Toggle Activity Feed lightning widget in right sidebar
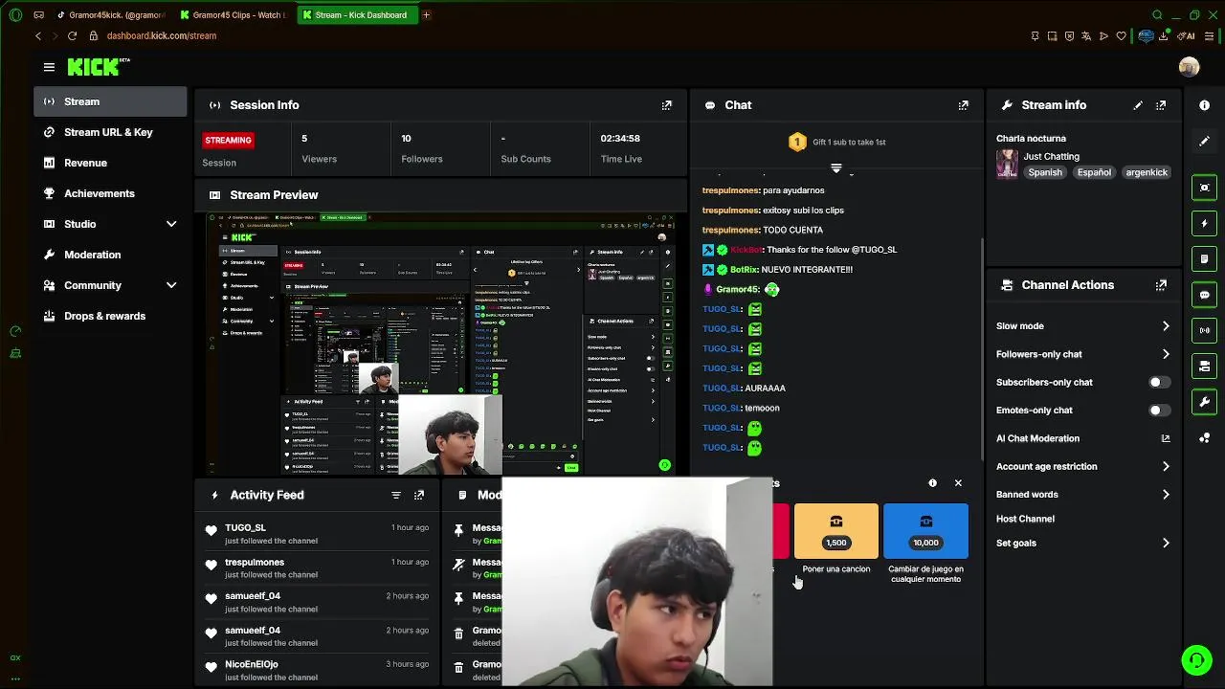This screenshot has height=689, width=1225. tap(1205, 223)
